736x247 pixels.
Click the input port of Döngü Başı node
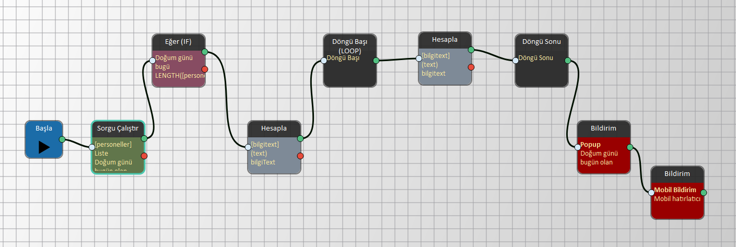(x=324, y=61)
